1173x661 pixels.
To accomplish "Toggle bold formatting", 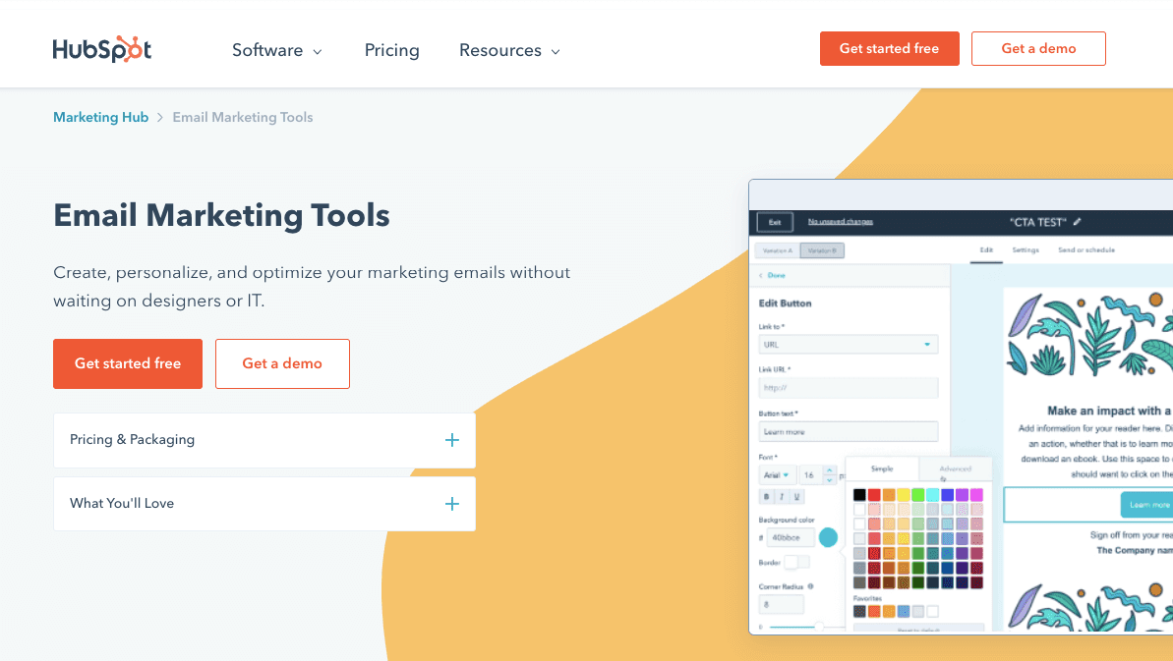I will [x=766, y=497].
